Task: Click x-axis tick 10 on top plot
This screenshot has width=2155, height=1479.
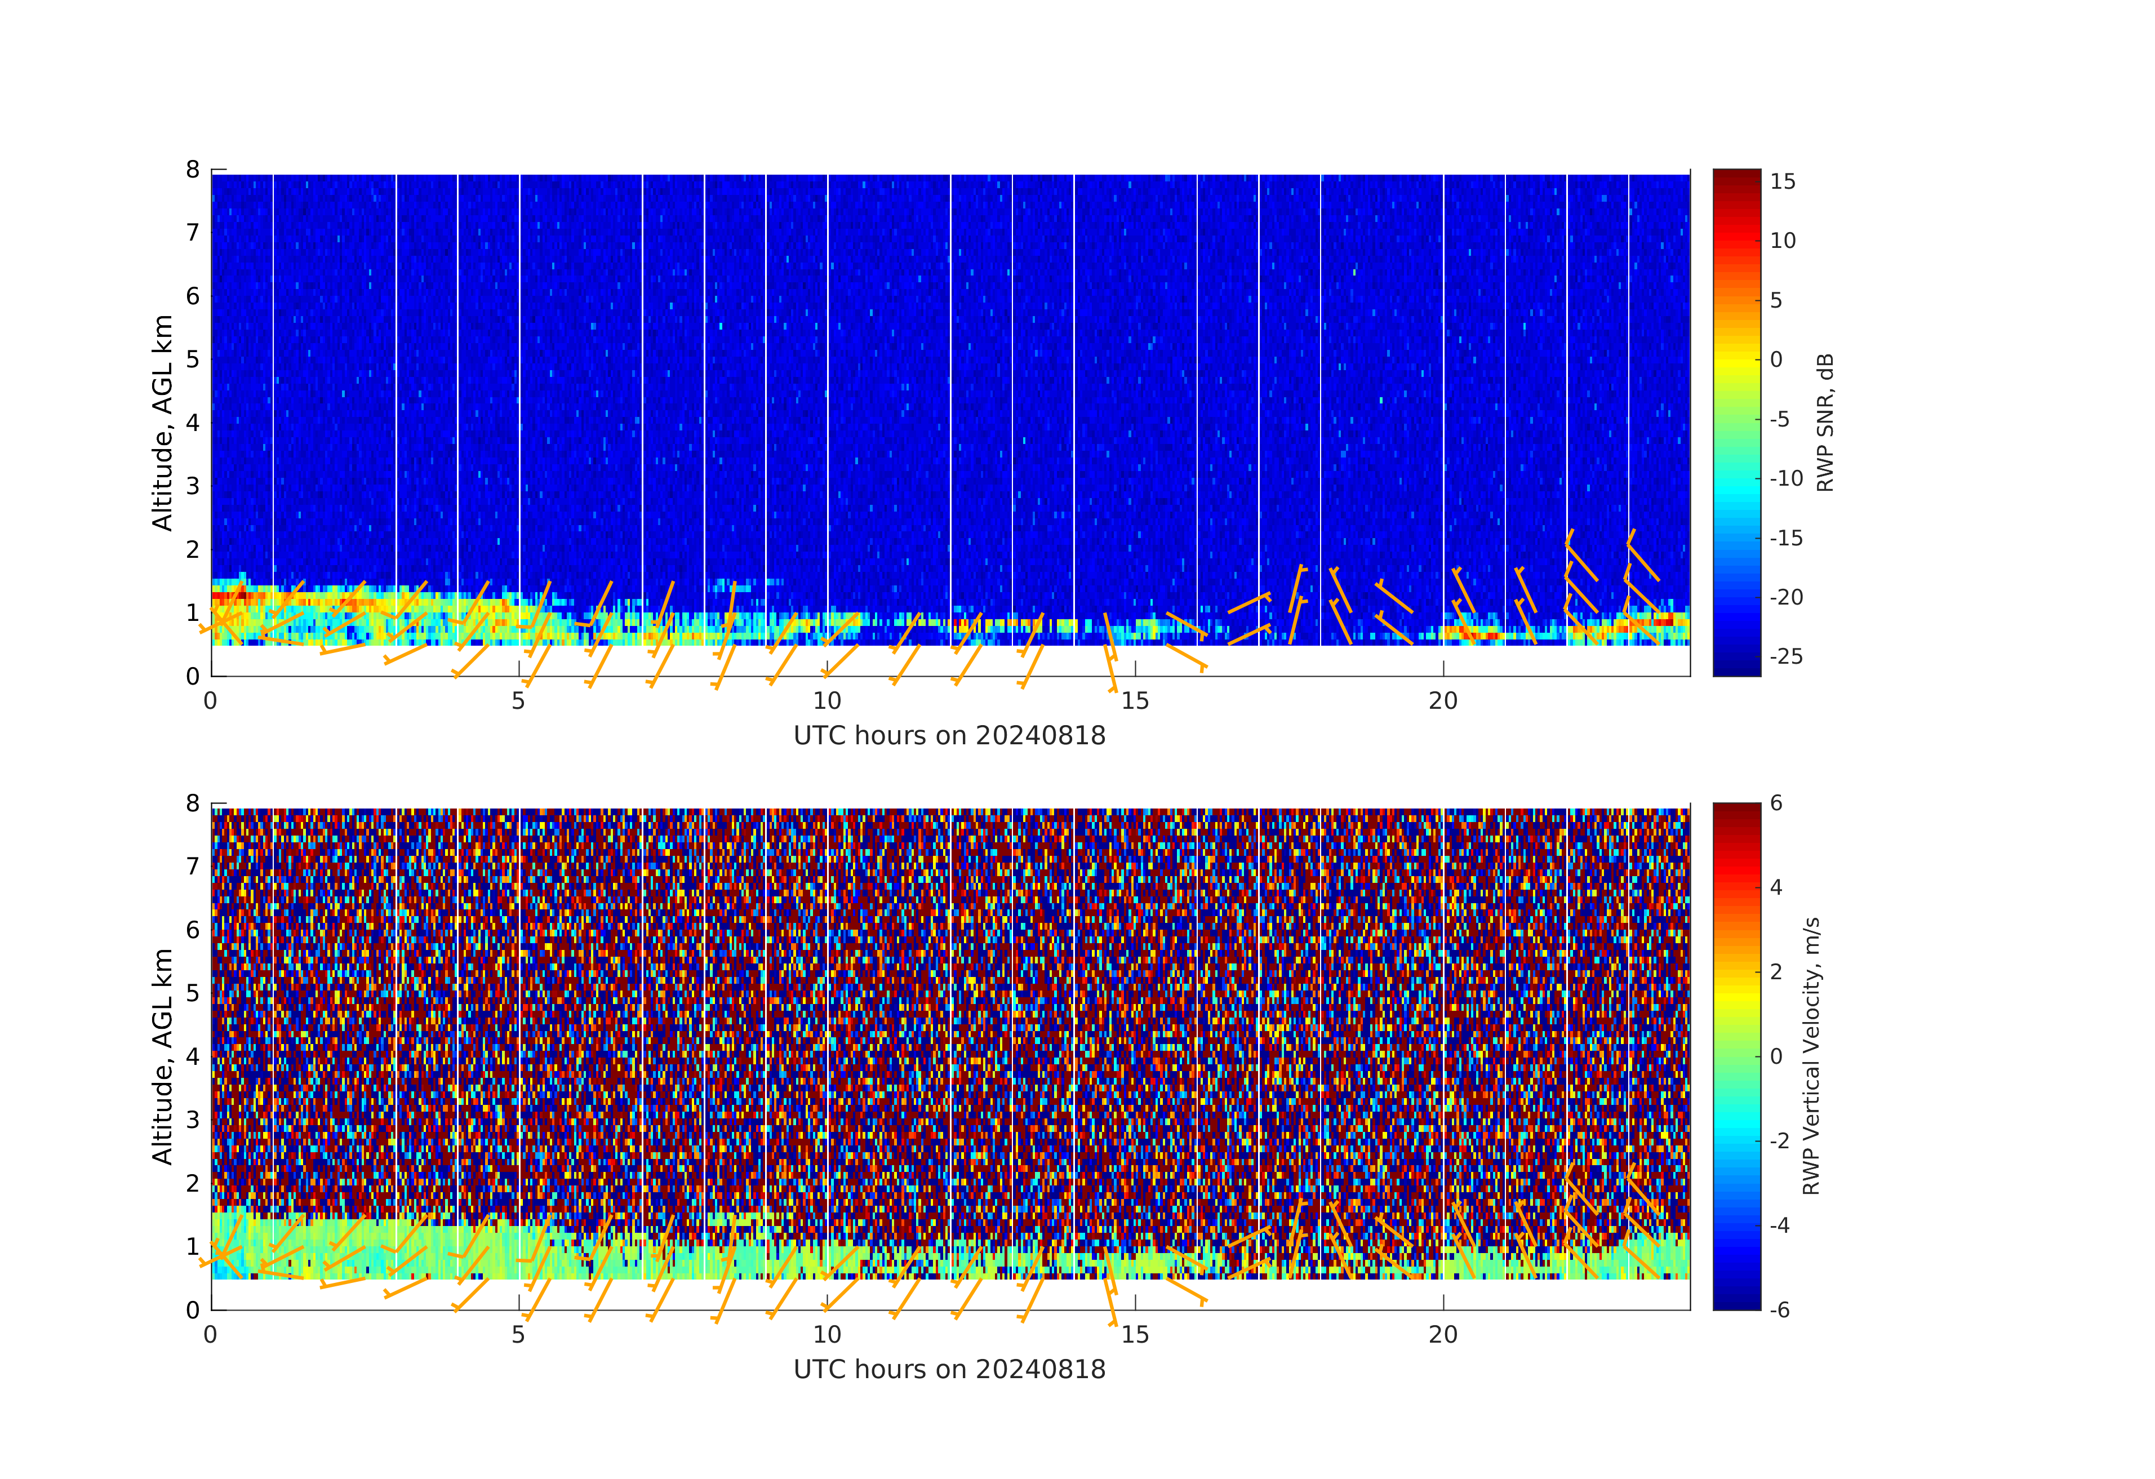Action: (826, 701)
